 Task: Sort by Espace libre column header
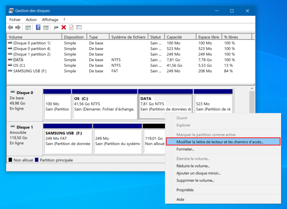(209, 37)
